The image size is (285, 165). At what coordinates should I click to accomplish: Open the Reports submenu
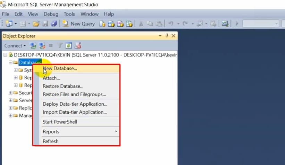point(76,132)
